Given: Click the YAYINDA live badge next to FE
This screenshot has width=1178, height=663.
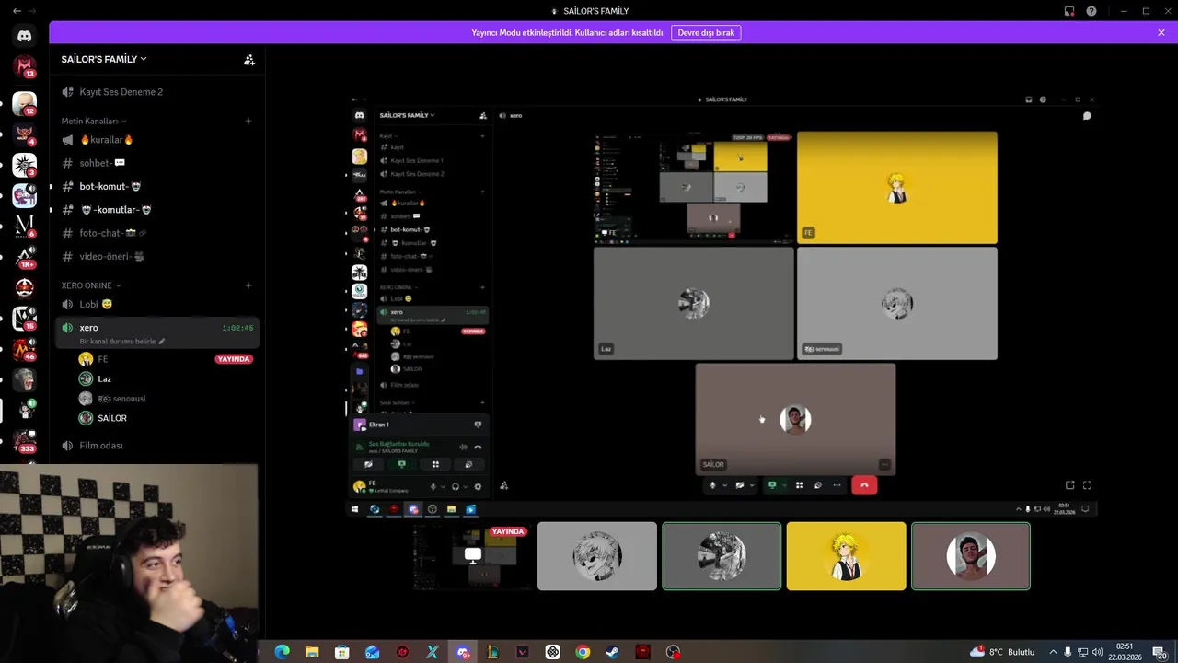Looking at the screenshot, I should coord(234,359).
